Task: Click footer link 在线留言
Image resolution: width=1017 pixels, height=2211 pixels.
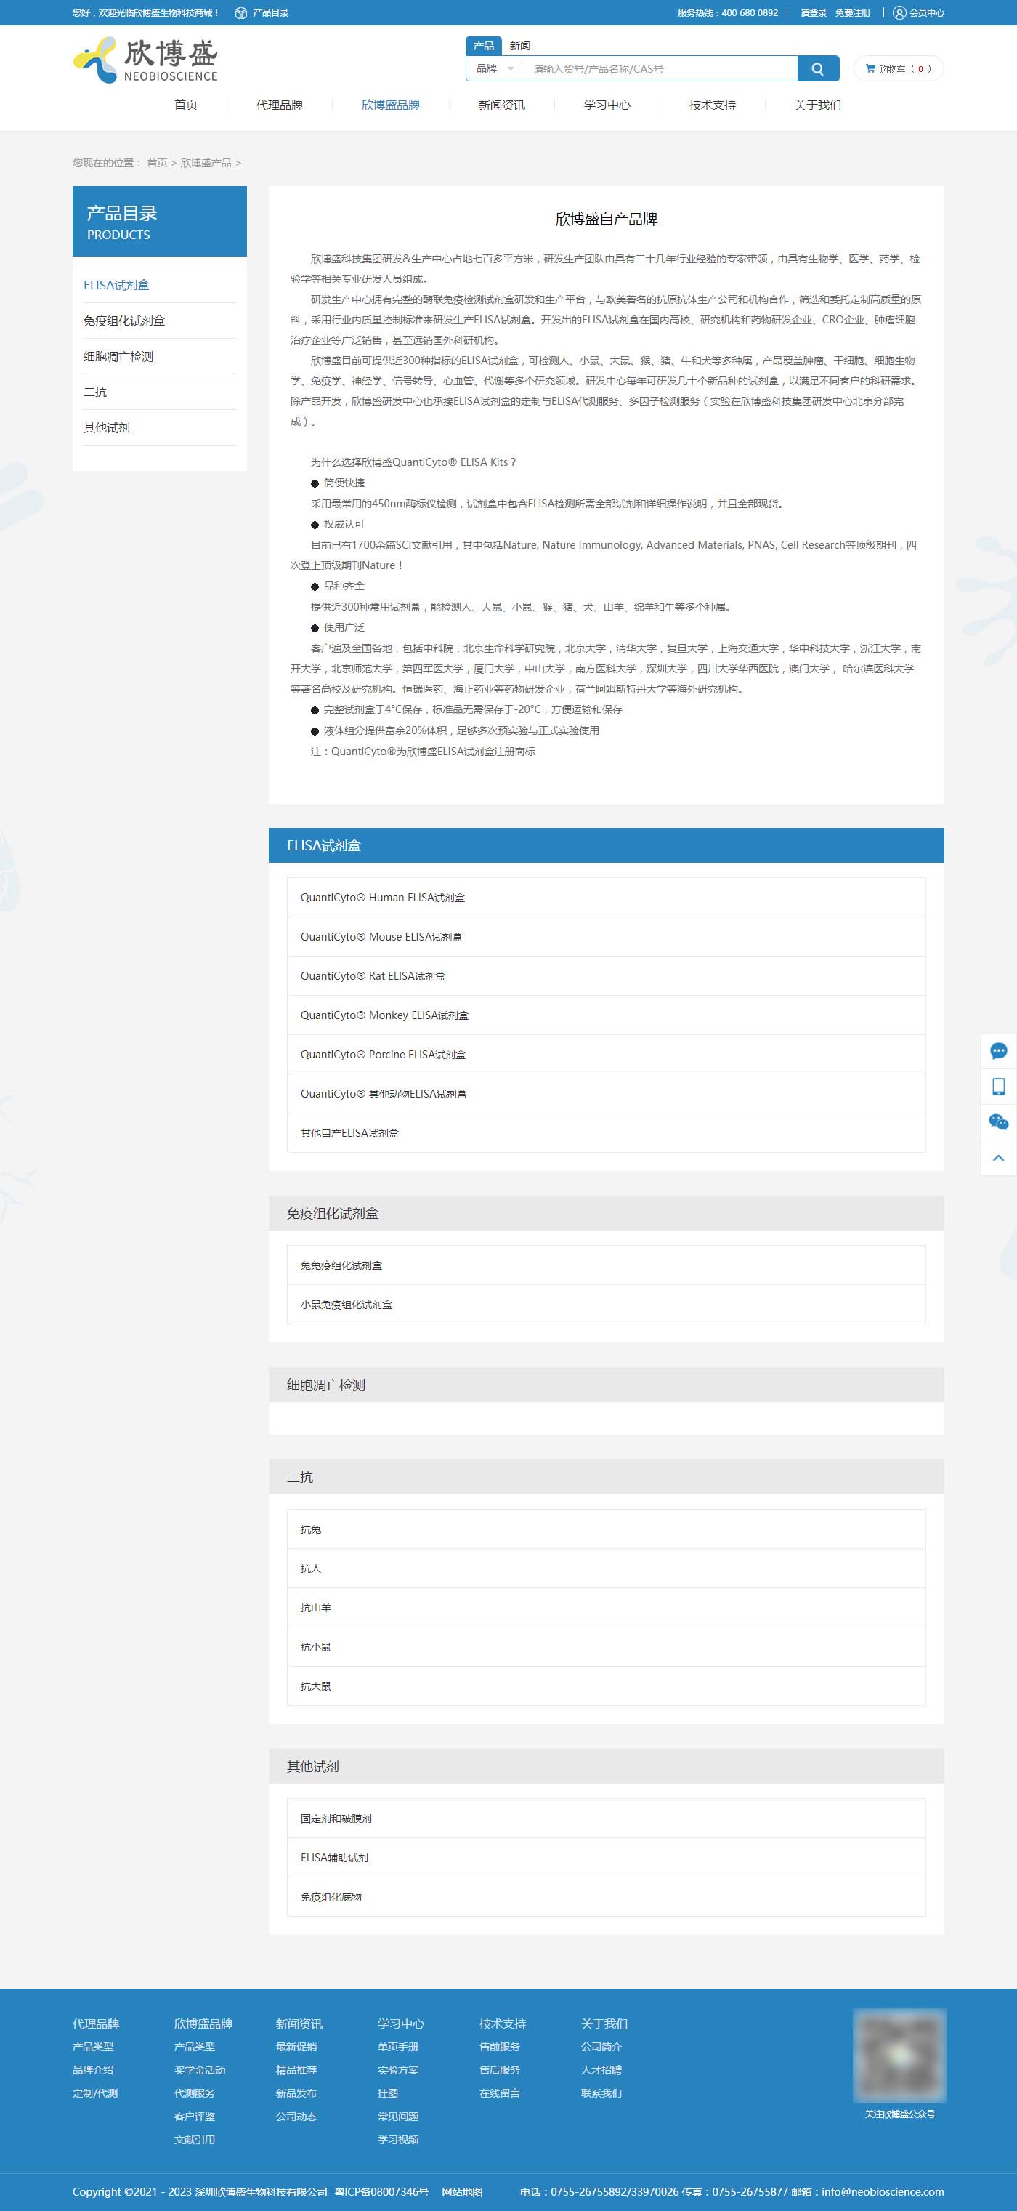Action: (500, 2093)
